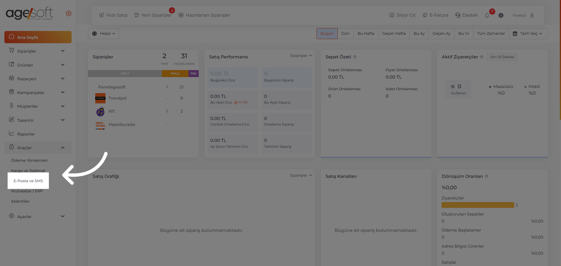
Task: Open the user profile icon
Action: tap(532, 15)
